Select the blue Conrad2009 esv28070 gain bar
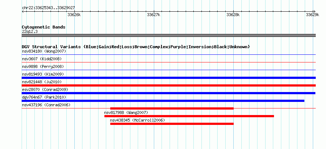The width and height of the screenshot is (326, 149). click(x=168, y=93)
